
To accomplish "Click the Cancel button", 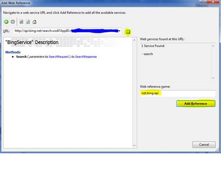I will (204, 145).
